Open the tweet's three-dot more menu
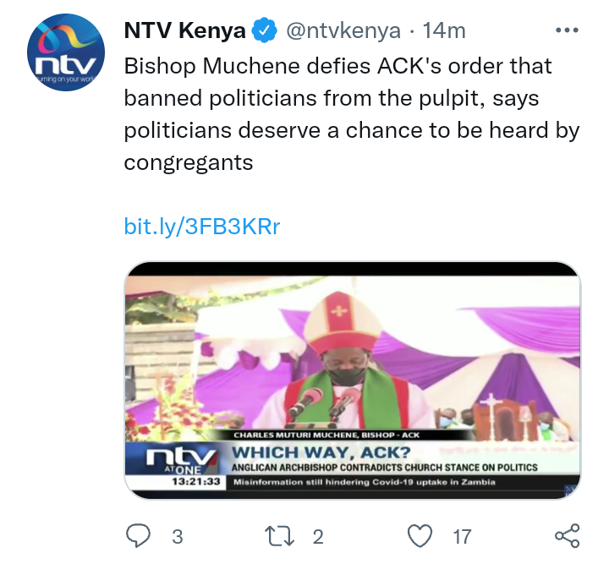Viewport: 609px width, 564px height. tap(567, 30)
